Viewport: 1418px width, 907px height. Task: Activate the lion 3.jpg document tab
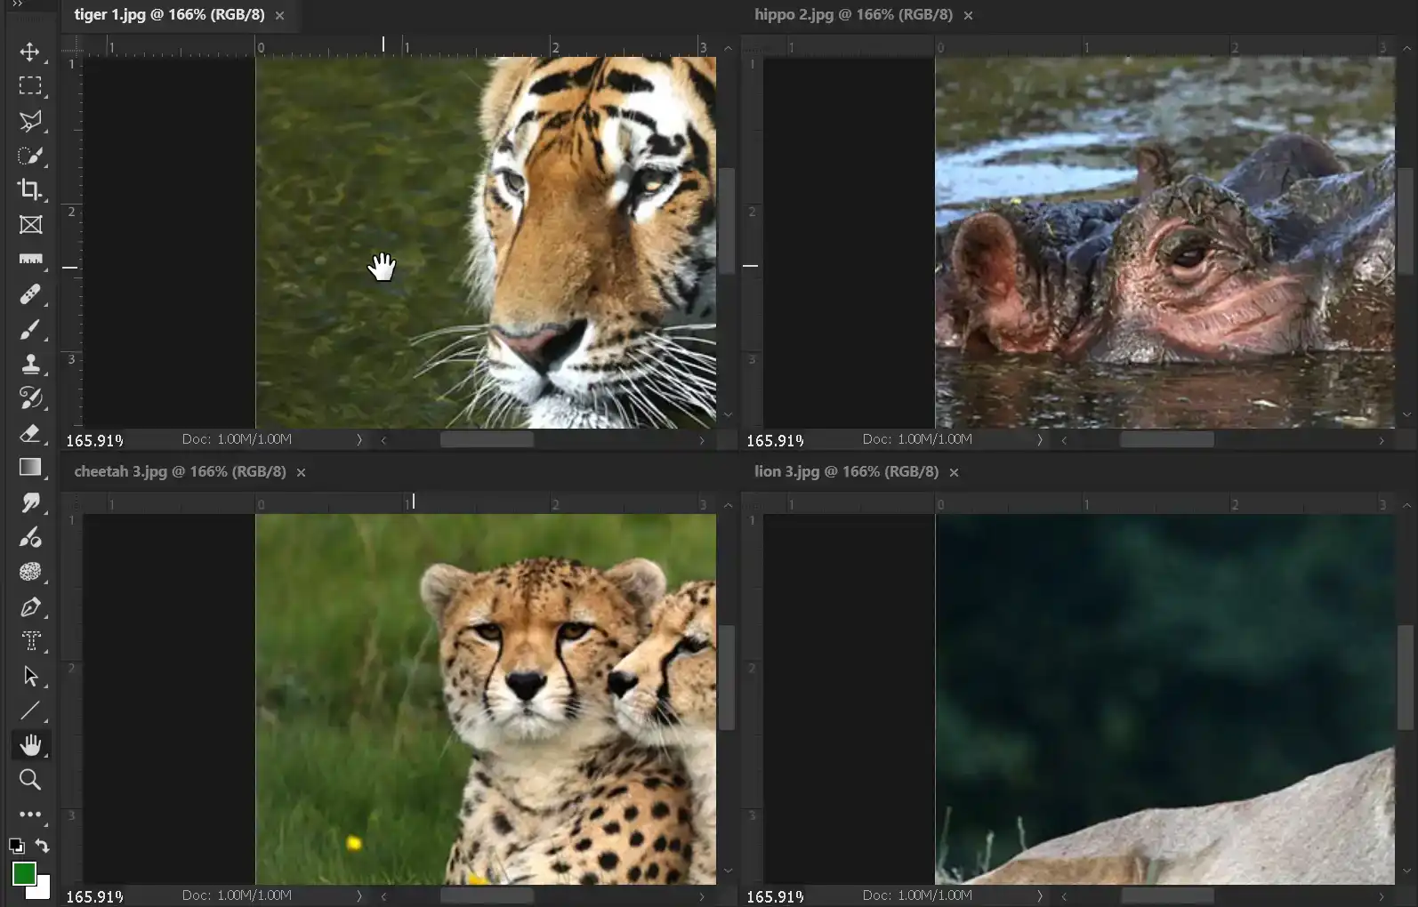[x=846, y=472]
